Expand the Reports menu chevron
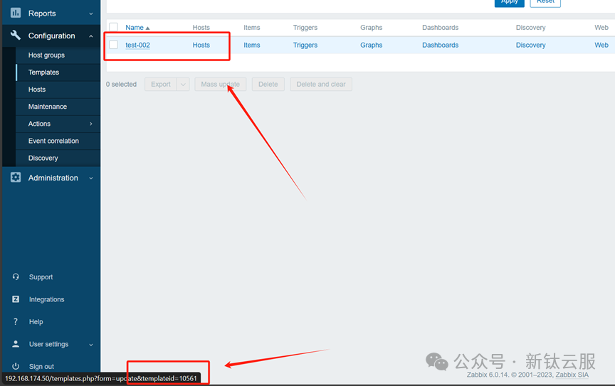This screenshot has width=615, height=386. [x=91, y=14]
